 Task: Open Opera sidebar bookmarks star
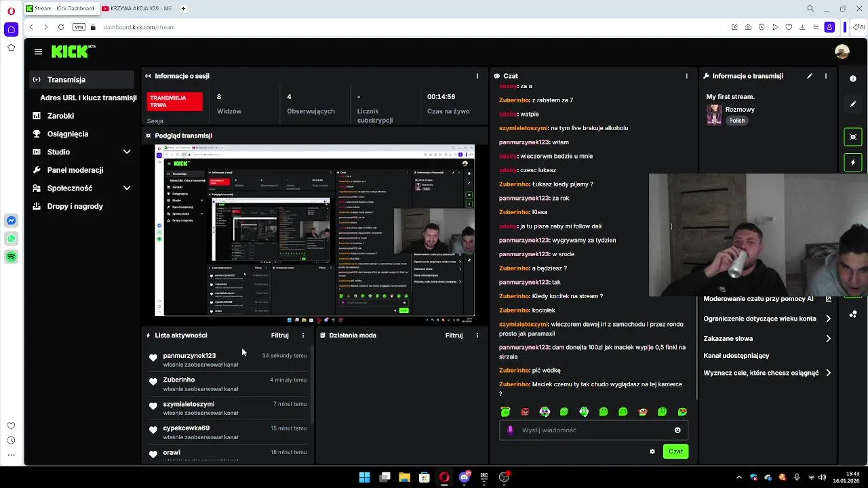coord(11,47)
